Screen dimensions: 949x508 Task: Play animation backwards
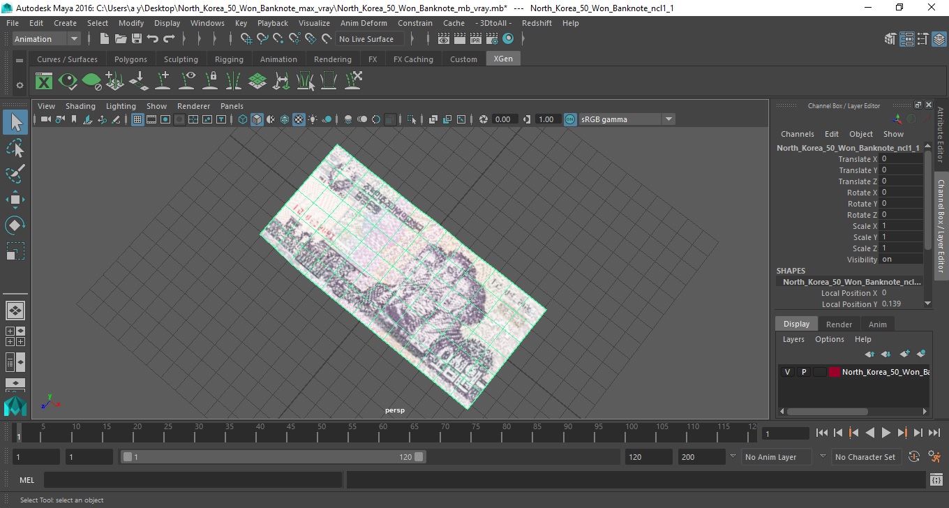point(870,433)
